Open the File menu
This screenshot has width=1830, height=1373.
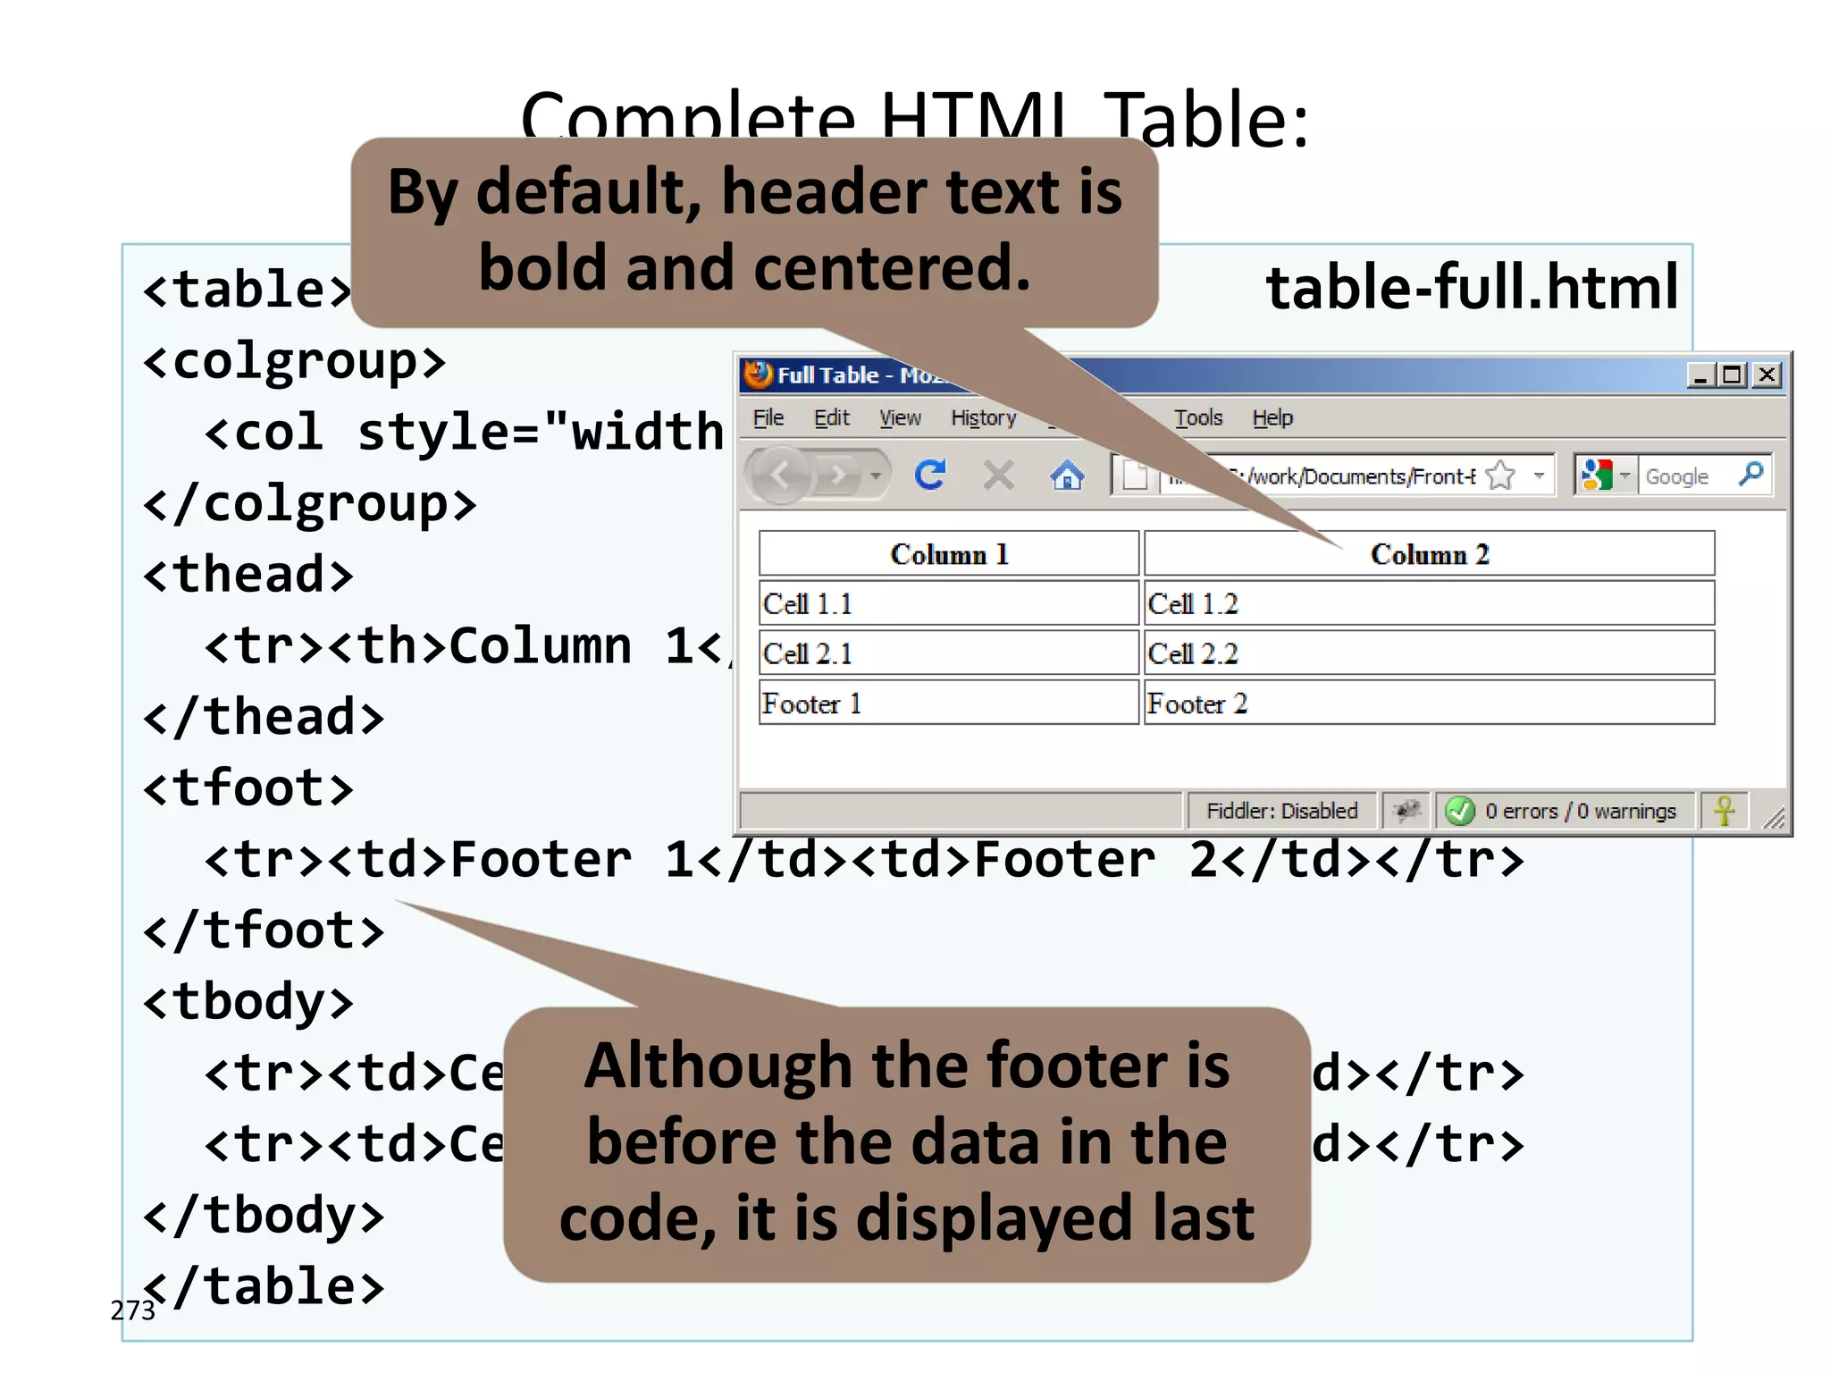point(768,417)
